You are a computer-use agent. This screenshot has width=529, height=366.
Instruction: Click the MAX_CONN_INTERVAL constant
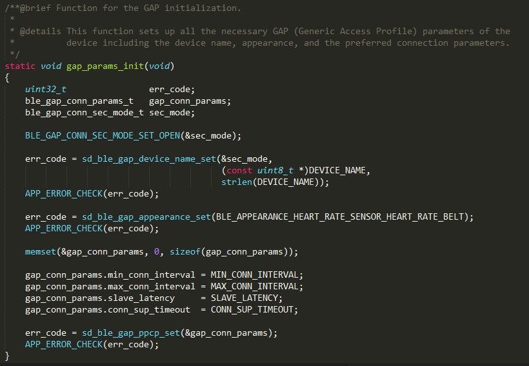coord(254,287)
